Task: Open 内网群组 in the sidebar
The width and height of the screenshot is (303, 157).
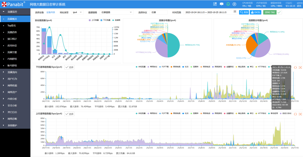Action: pyautogui.click(x=15, y=59)
